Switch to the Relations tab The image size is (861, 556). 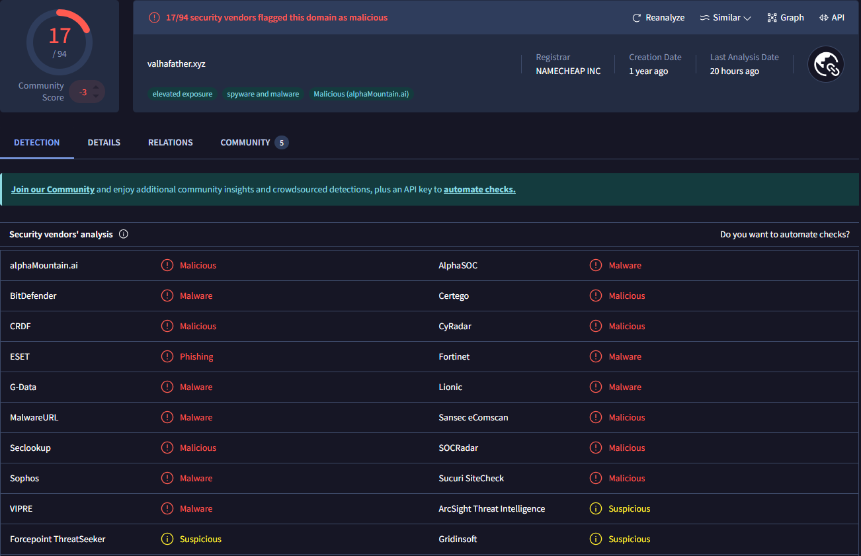point(171,142)
